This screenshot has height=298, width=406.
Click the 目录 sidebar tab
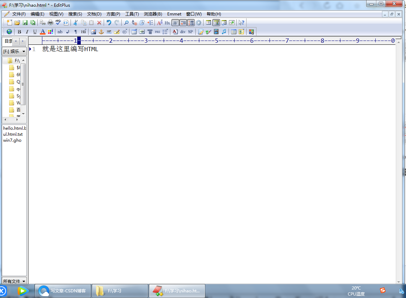[8, 41]
